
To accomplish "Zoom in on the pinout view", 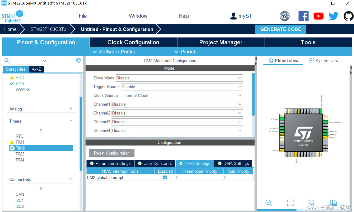I will [268, 202].
